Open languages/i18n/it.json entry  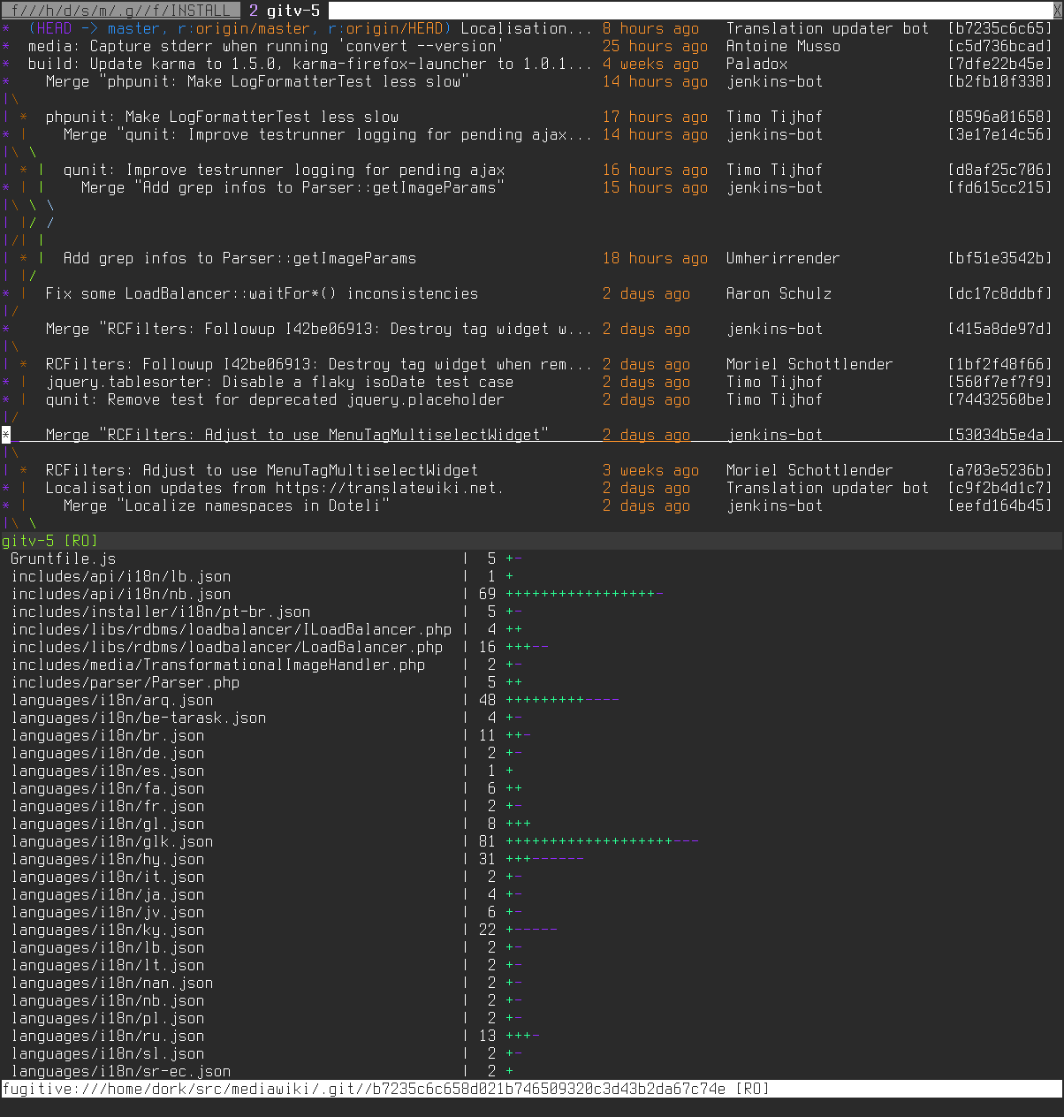tap(108, 877)
